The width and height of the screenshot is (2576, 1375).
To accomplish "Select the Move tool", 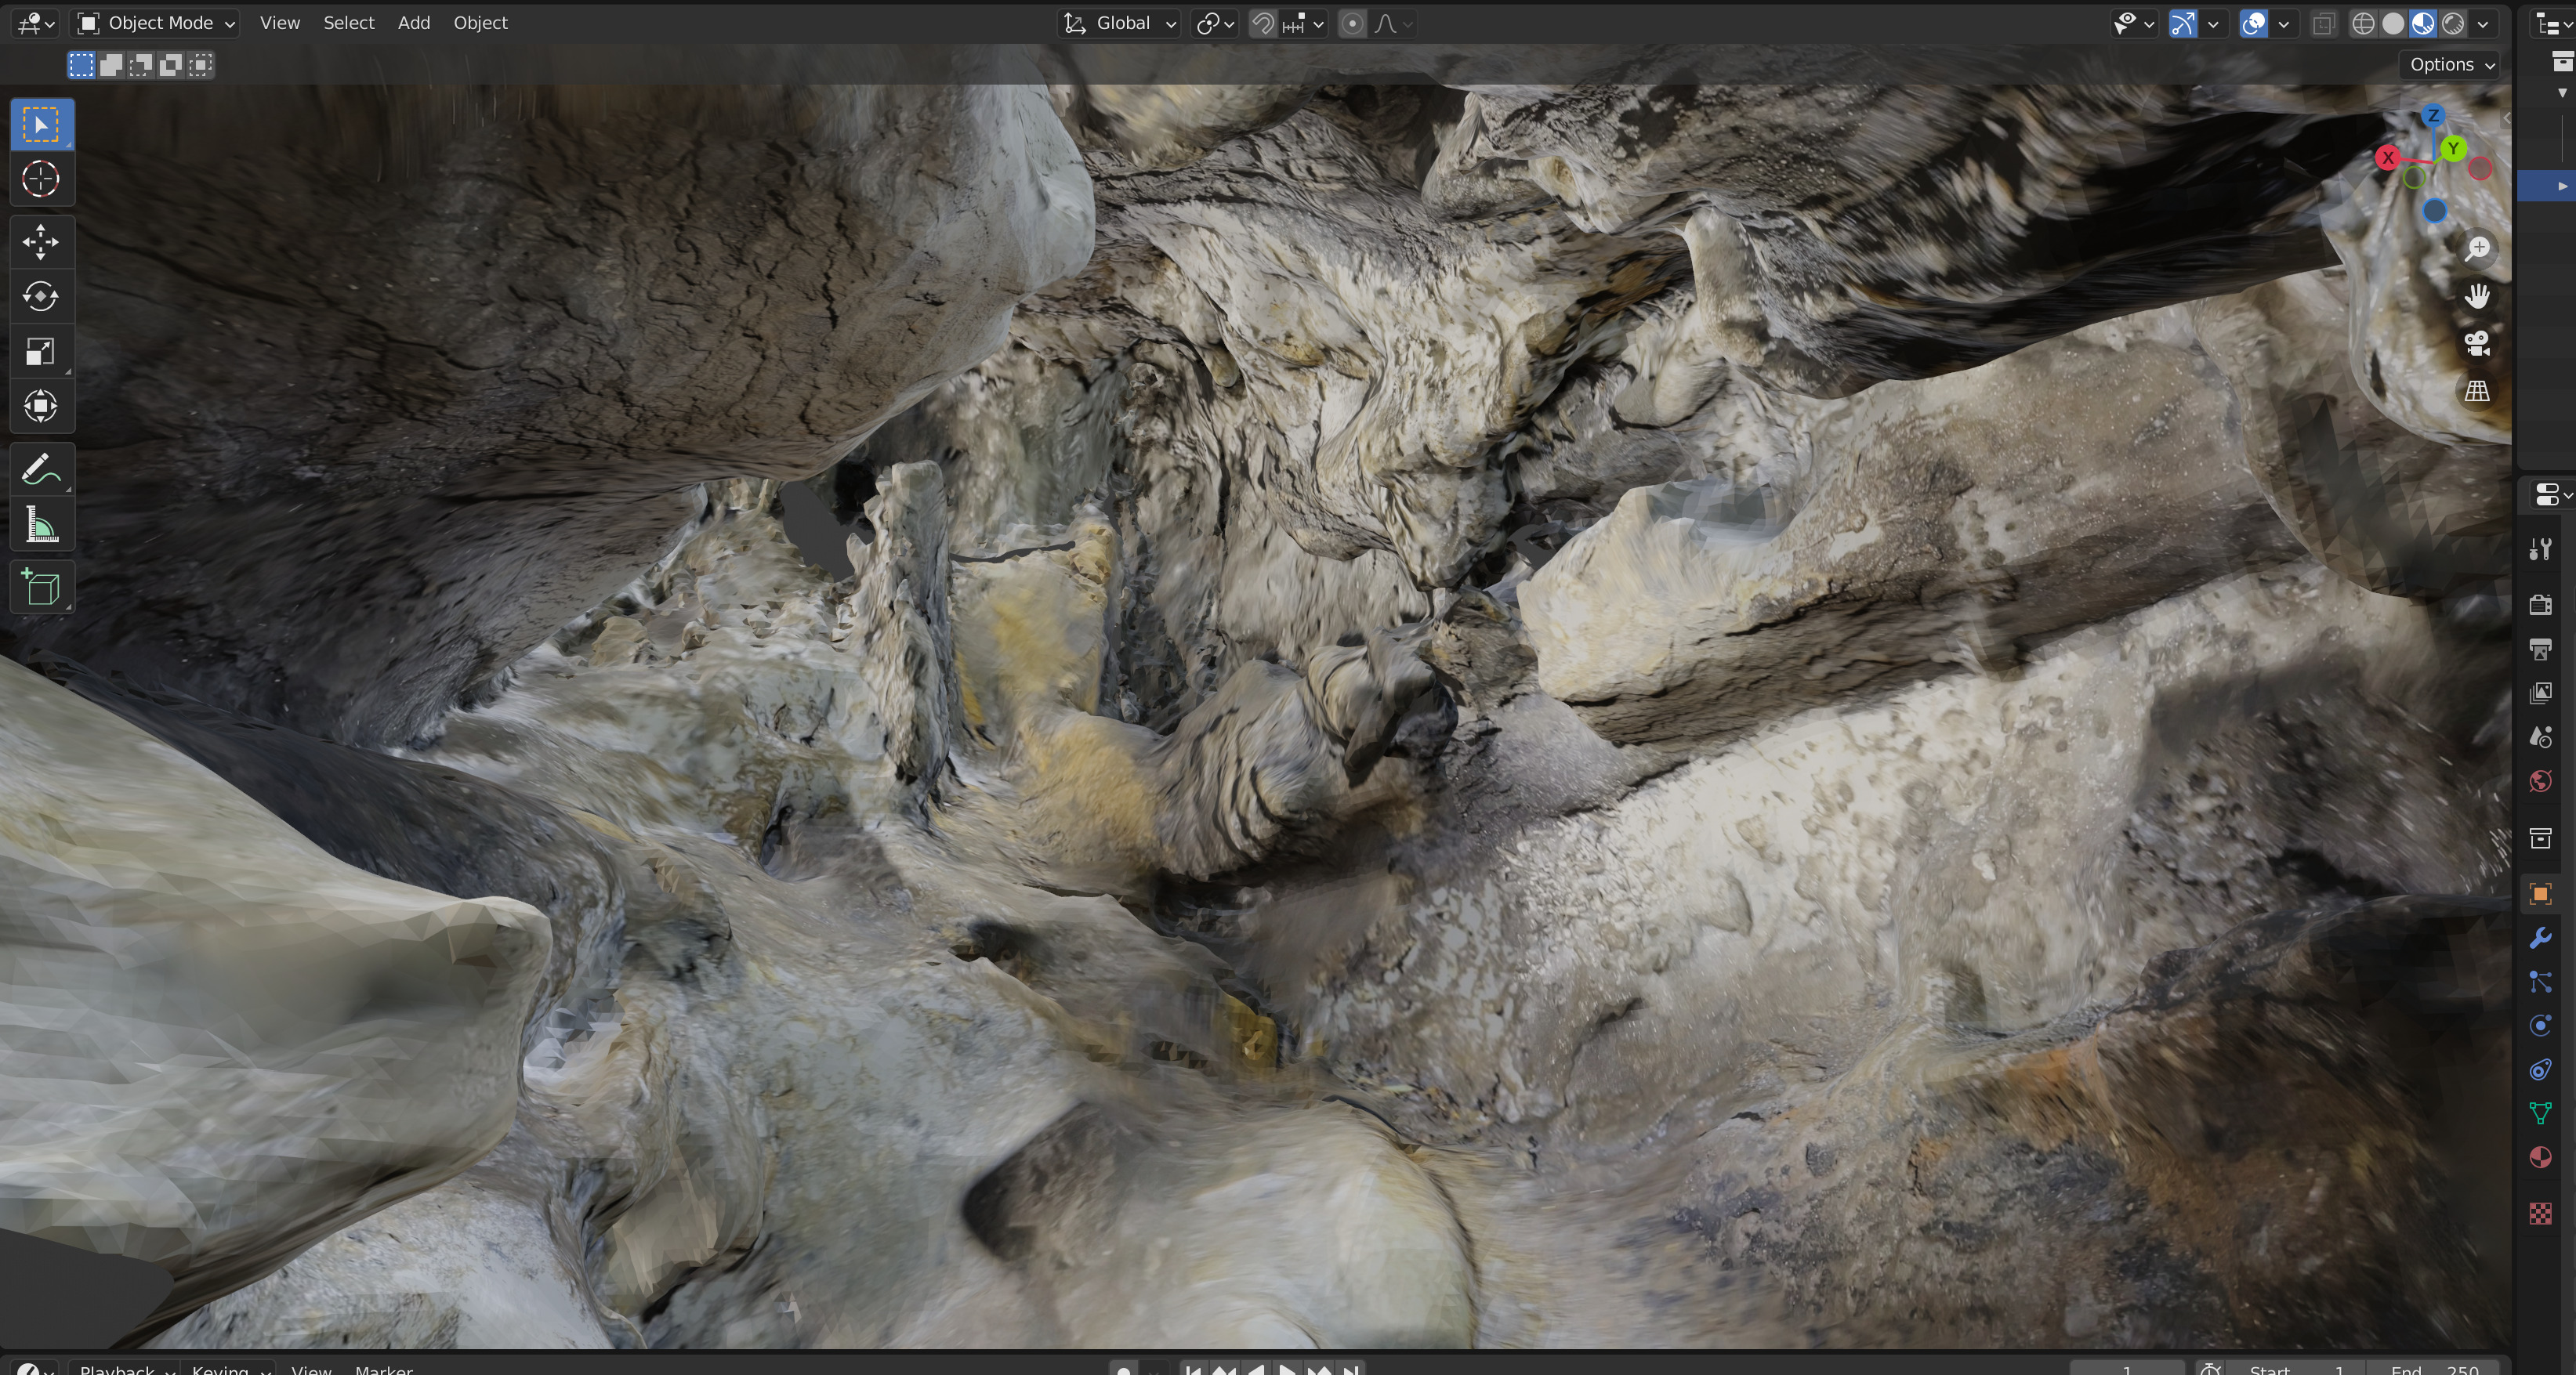I will click(x=41, y=242).
